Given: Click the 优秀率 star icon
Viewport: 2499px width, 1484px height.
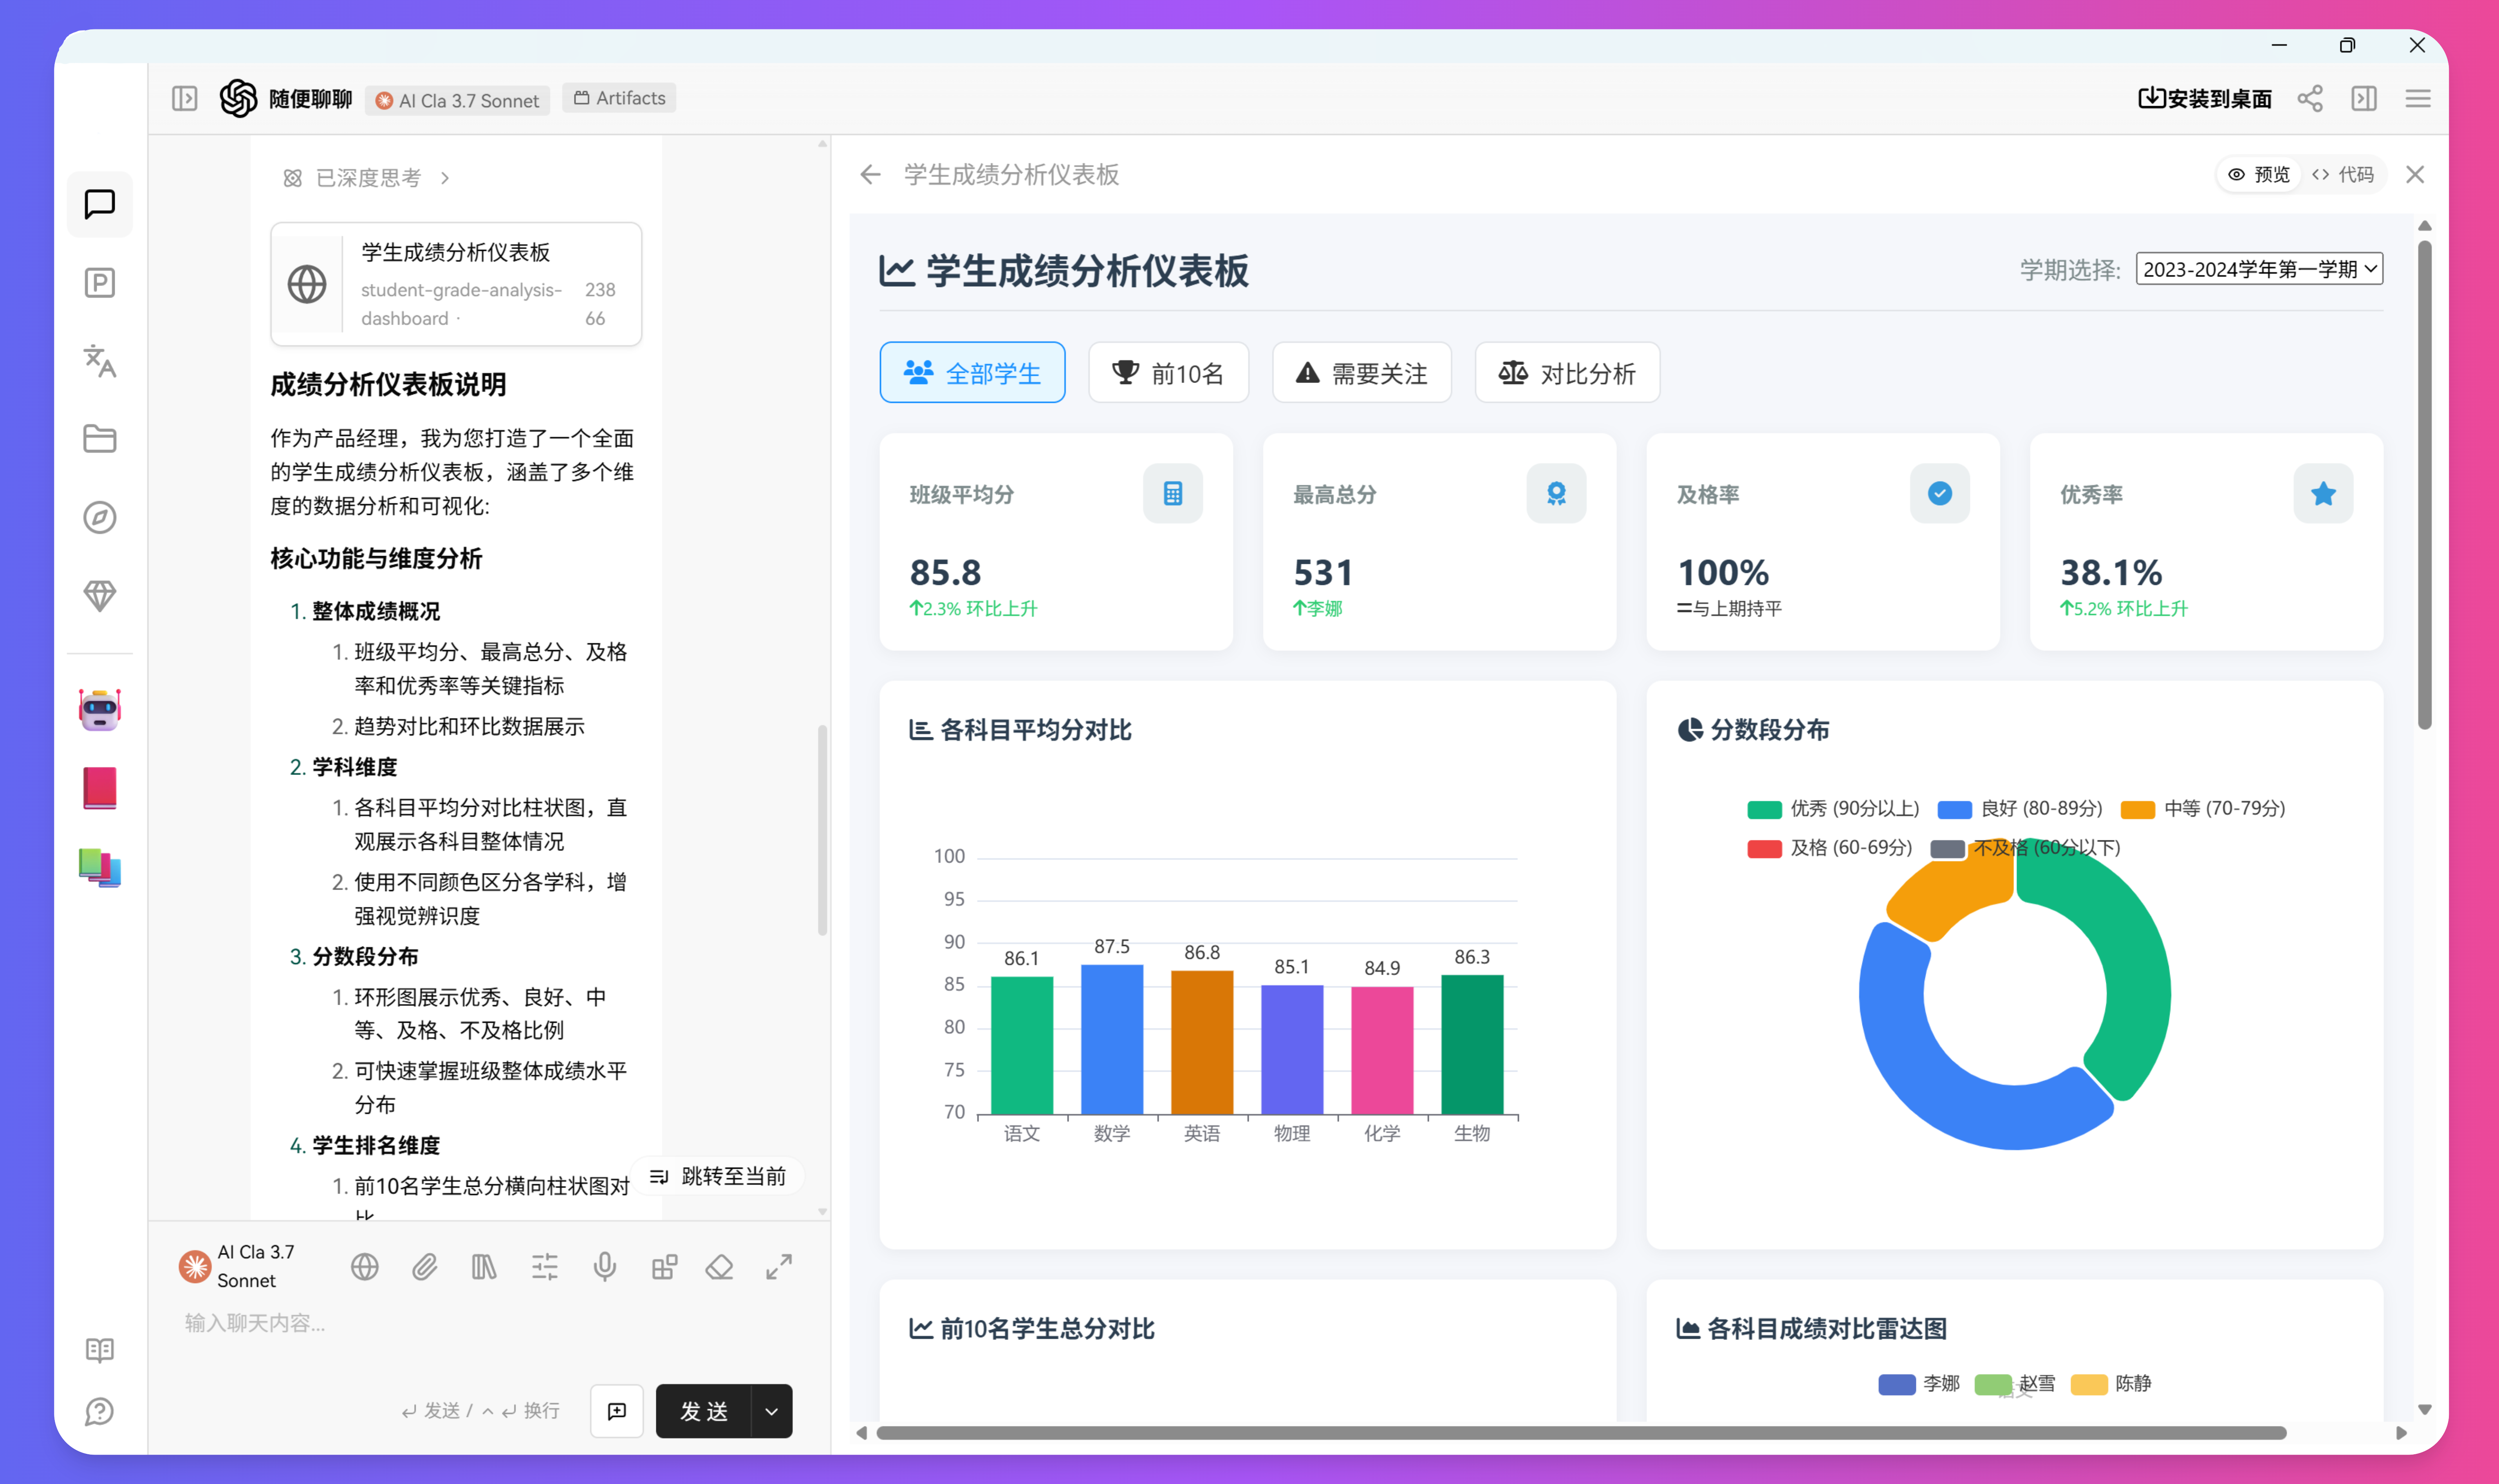Looking at the screenshot, I should click(x=2323, y=493).
